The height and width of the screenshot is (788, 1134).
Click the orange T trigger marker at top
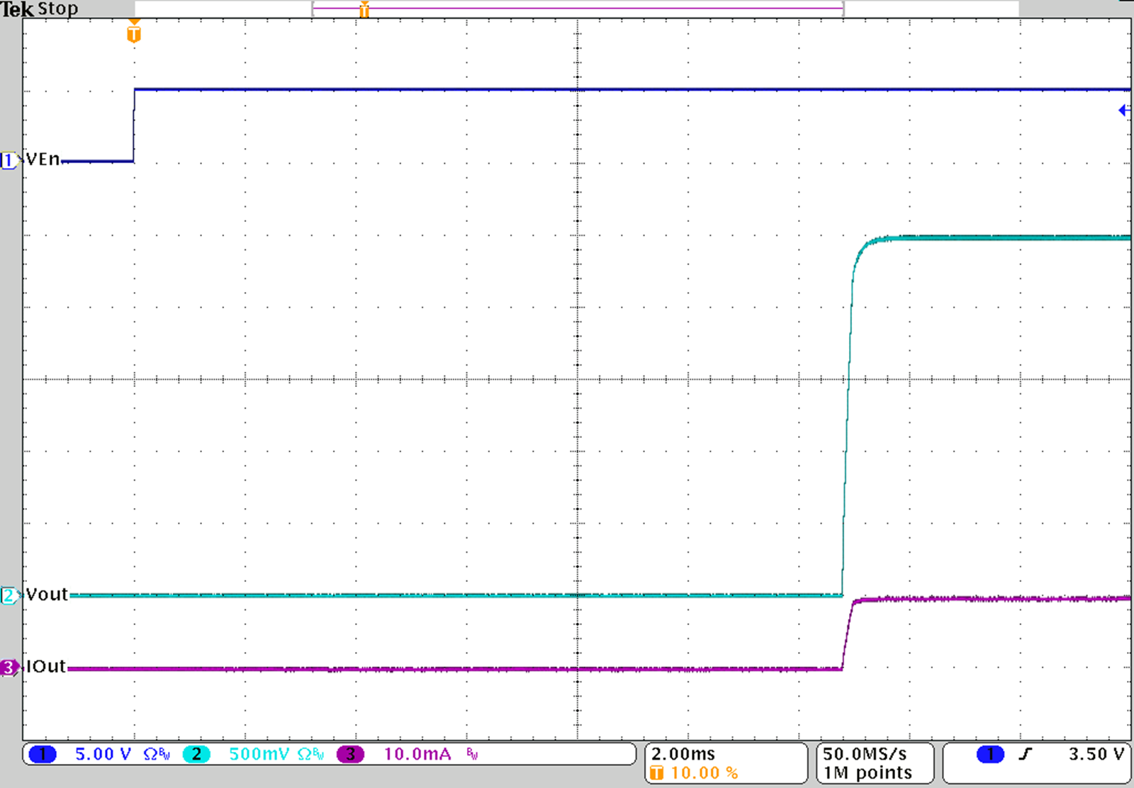pos(133,32)
